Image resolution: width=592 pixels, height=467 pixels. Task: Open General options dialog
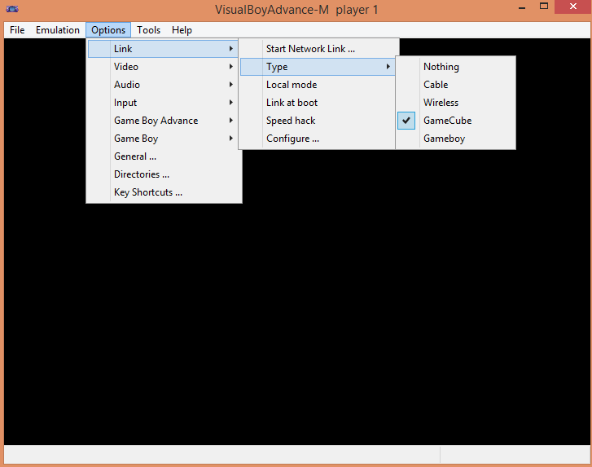pos(163,156)
